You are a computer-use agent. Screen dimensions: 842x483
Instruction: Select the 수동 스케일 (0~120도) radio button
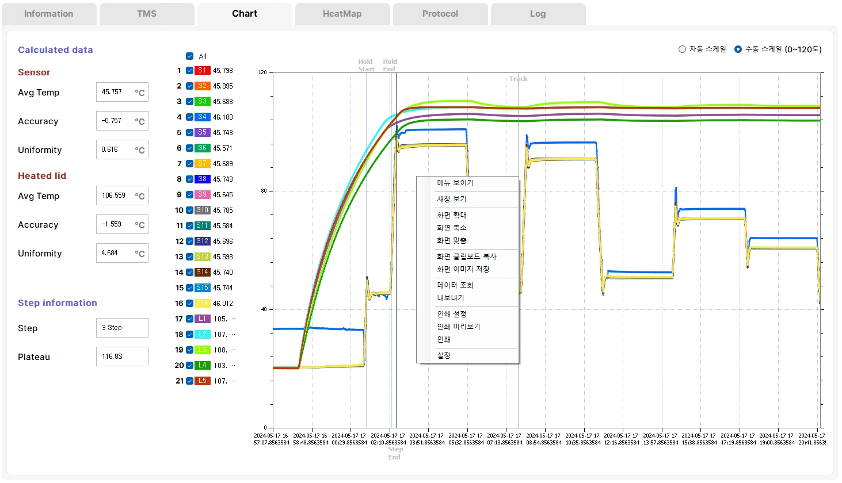tap(738, 49)
